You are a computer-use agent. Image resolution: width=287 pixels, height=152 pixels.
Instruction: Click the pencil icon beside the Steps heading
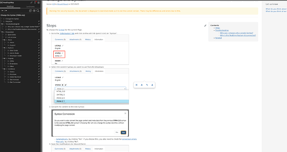[205, 26]
